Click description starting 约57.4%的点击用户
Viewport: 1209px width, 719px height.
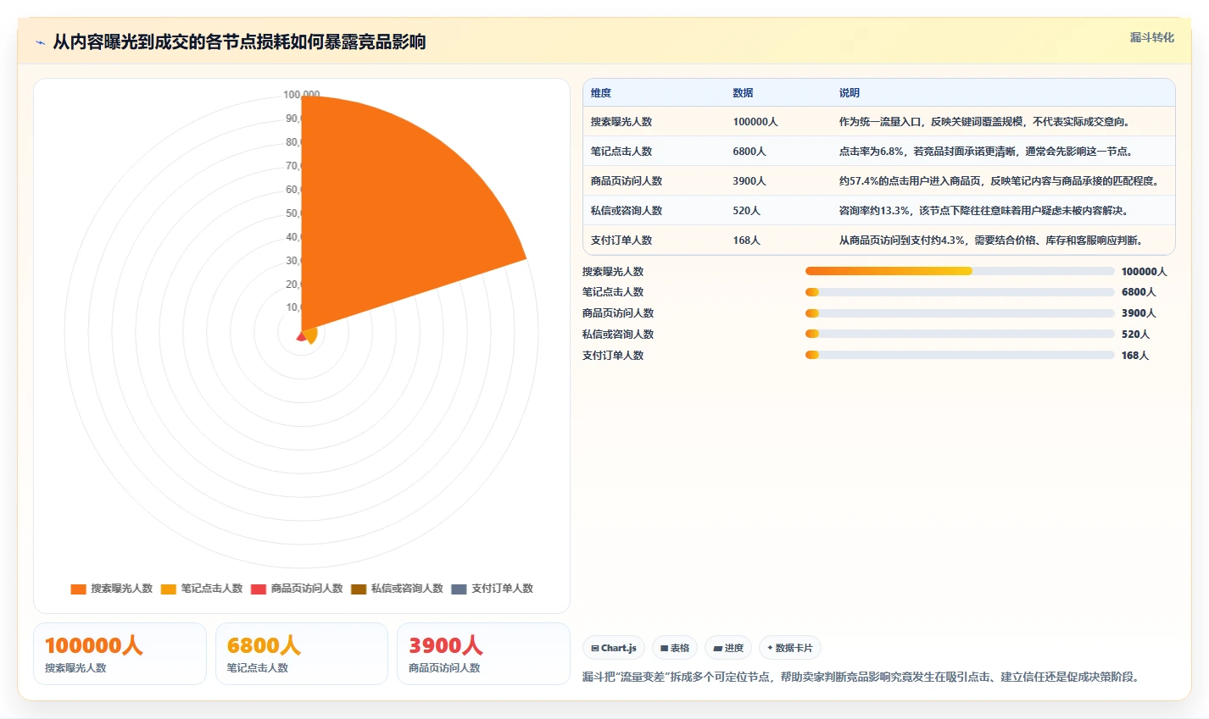coord(999,181)
